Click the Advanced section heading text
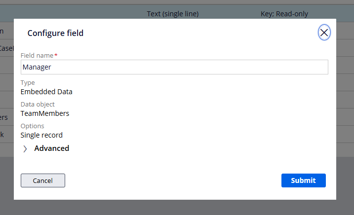 51,148
